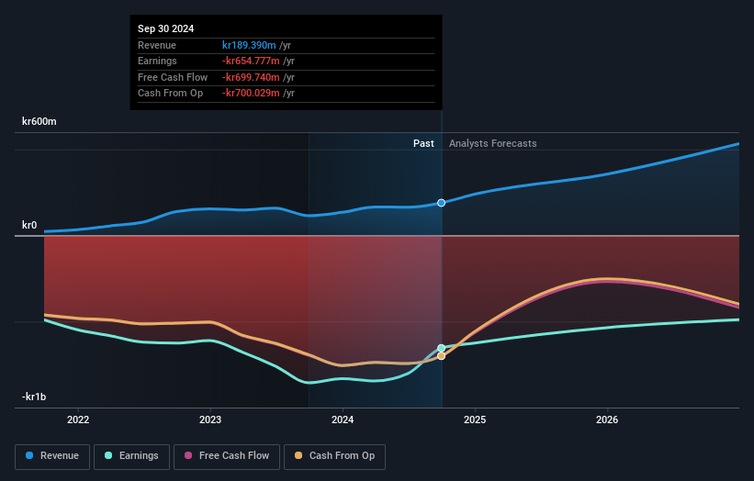This screenshot has width=754, height=481.
Task: Click the blue Revenue data point marker
Action: [441, 203]
